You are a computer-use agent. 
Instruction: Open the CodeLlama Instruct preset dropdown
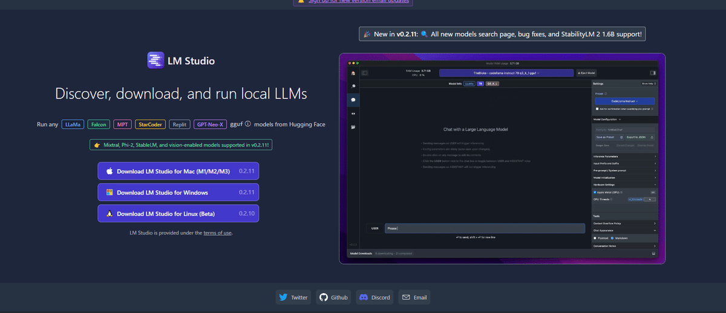625,101
